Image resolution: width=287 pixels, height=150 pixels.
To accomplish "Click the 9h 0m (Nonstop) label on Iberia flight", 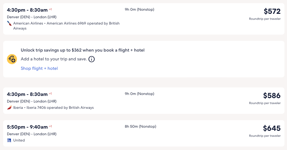I will click(x=139, y=94).
